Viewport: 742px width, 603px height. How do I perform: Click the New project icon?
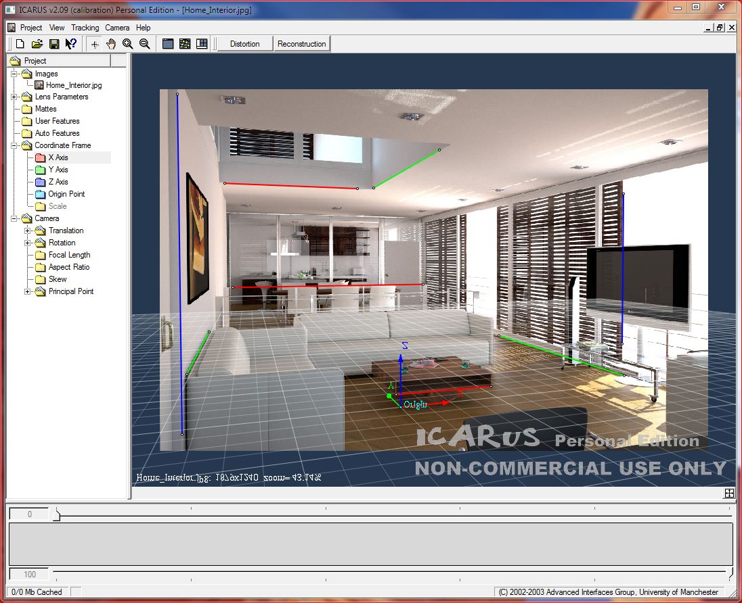coord(20,44)
